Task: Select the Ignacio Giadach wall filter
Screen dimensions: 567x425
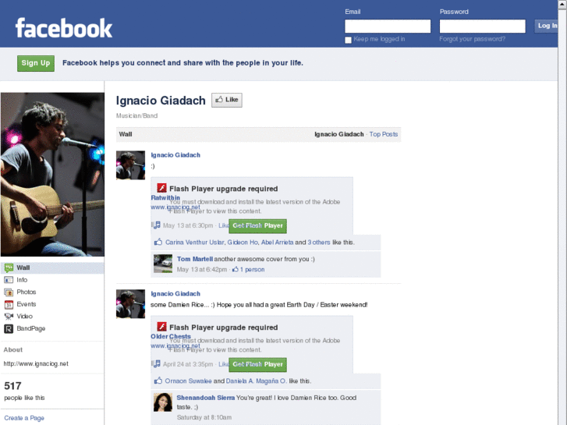Action: pyautogui.click(x=338, y=134)
